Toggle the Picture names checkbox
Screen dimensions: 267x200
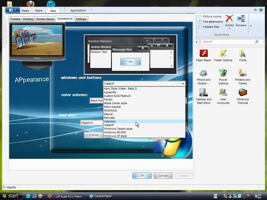coord(200,16)
